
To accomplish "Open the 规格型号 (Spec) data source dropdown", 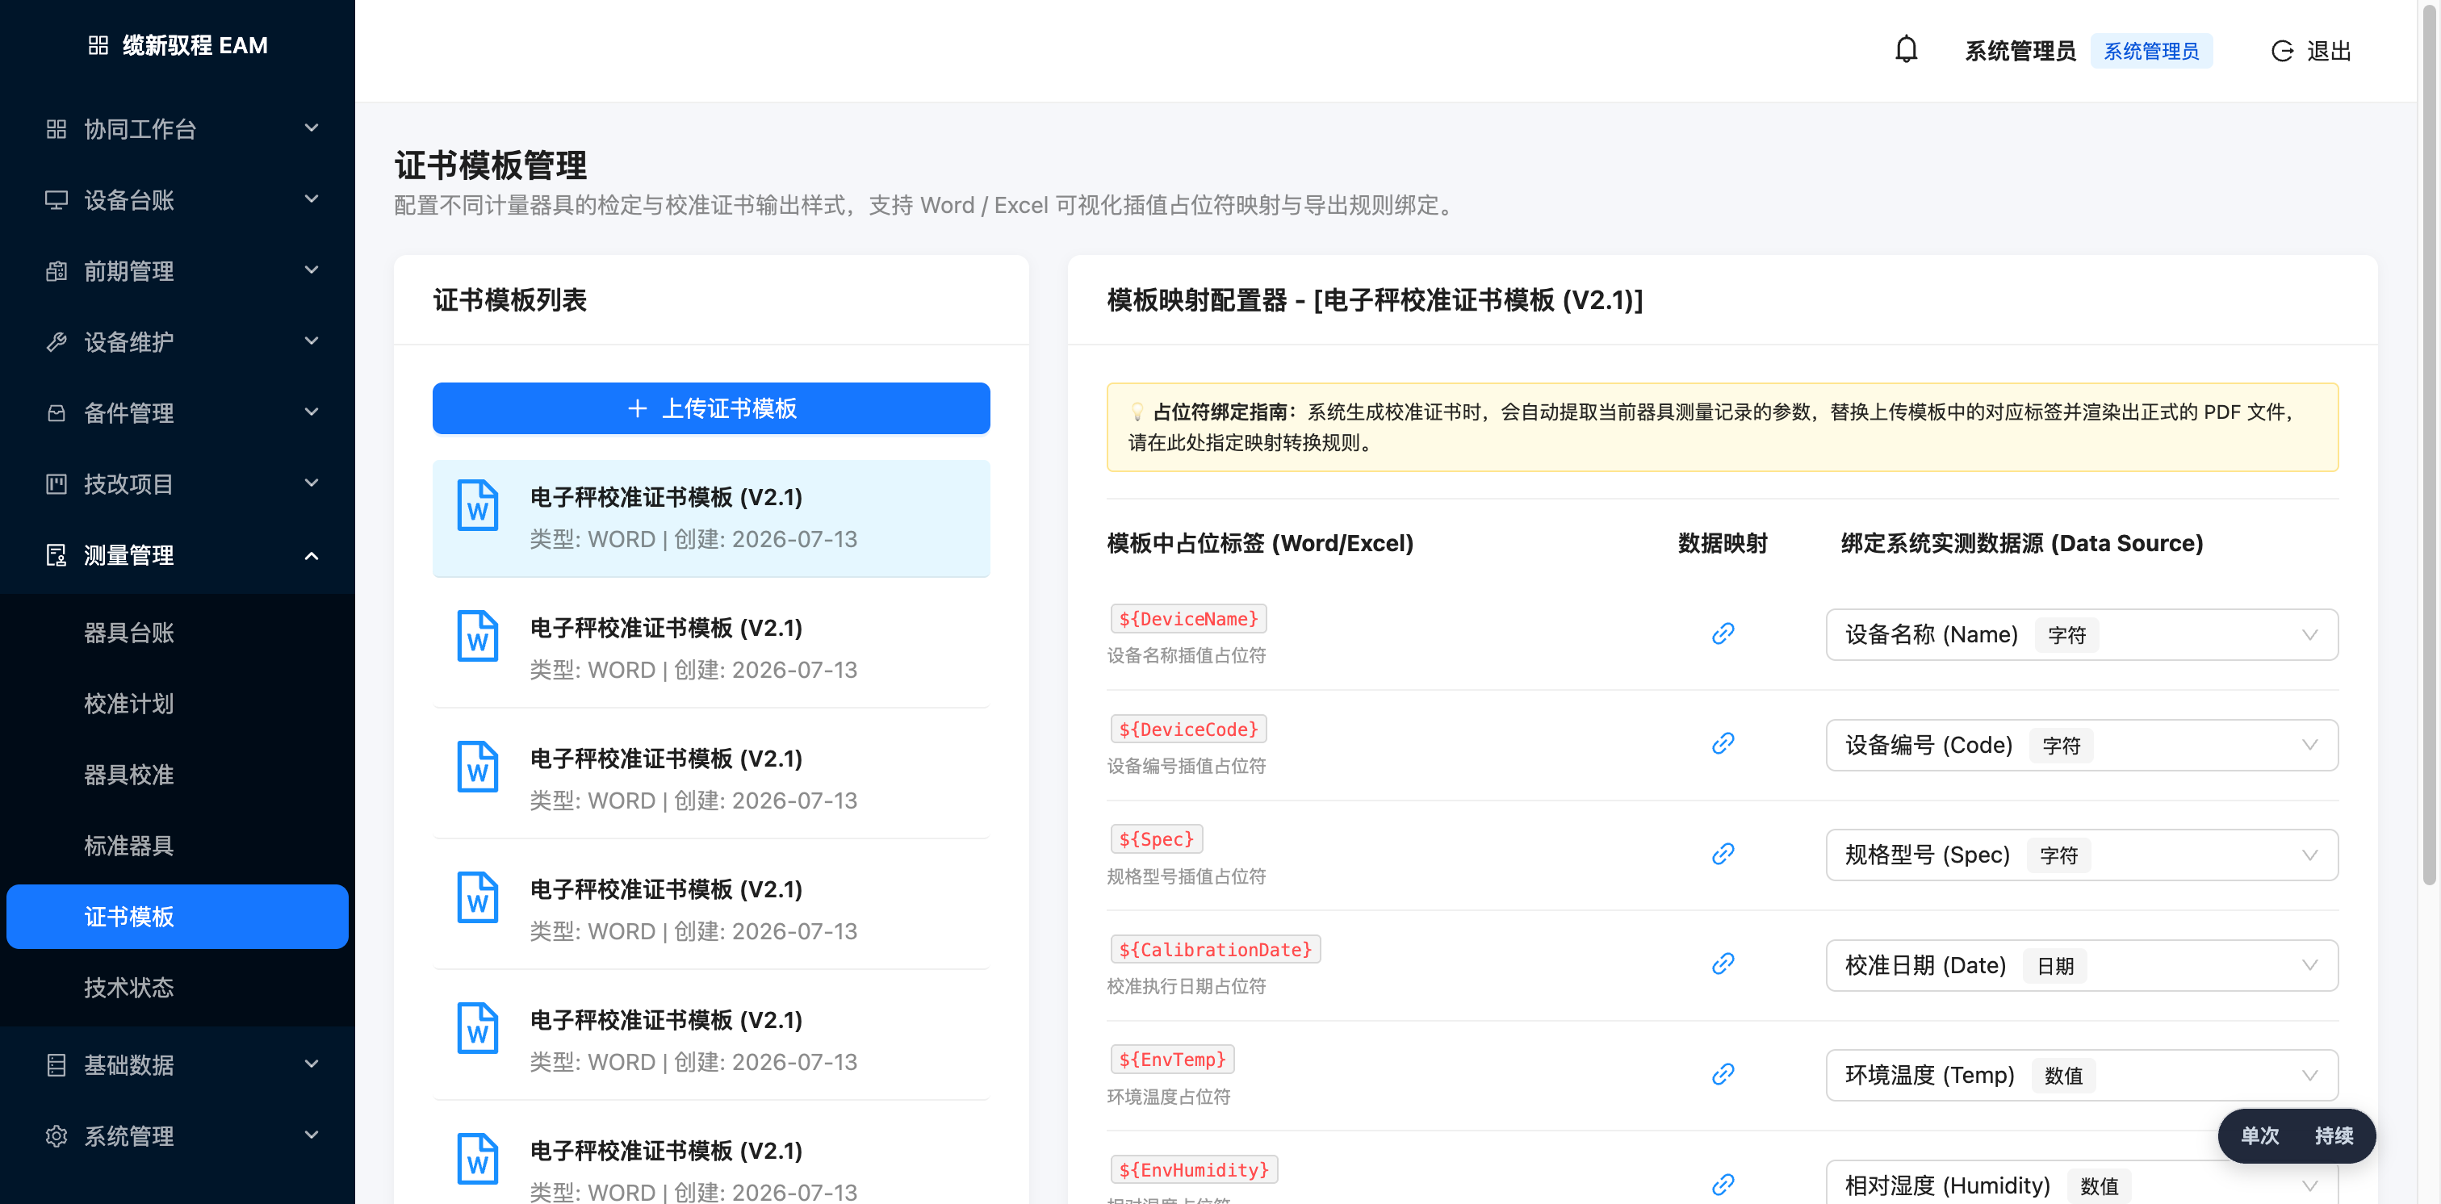I will (x=2081, y=855).
